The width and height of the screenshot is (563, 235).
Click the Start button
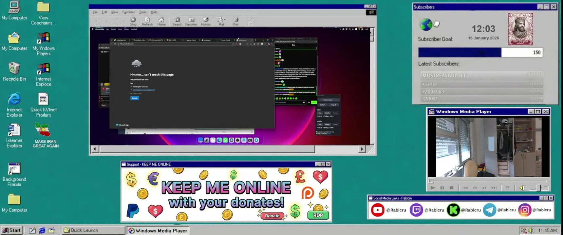[x=12, y=230]
